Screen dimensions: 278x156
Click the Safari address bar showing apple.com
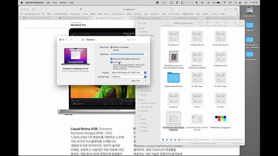click(x=129, y=9)
